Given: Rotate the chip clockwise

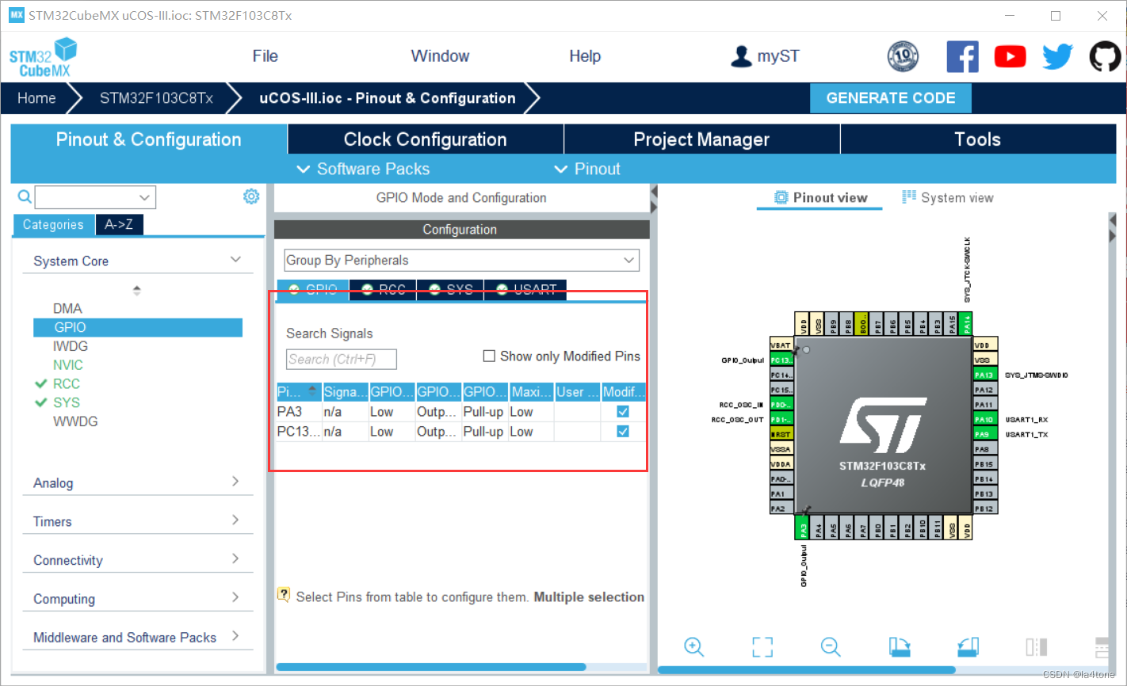Looking at the screenshot, I should tap(899, 647).
